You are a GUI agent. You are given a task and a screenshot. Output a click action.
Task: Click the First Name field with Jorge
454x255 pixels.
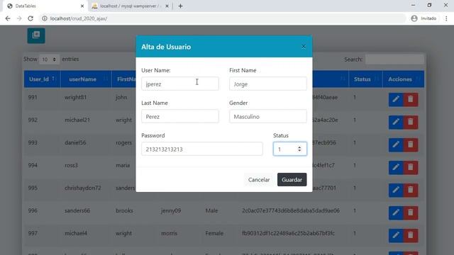click(x=268, y=84)
